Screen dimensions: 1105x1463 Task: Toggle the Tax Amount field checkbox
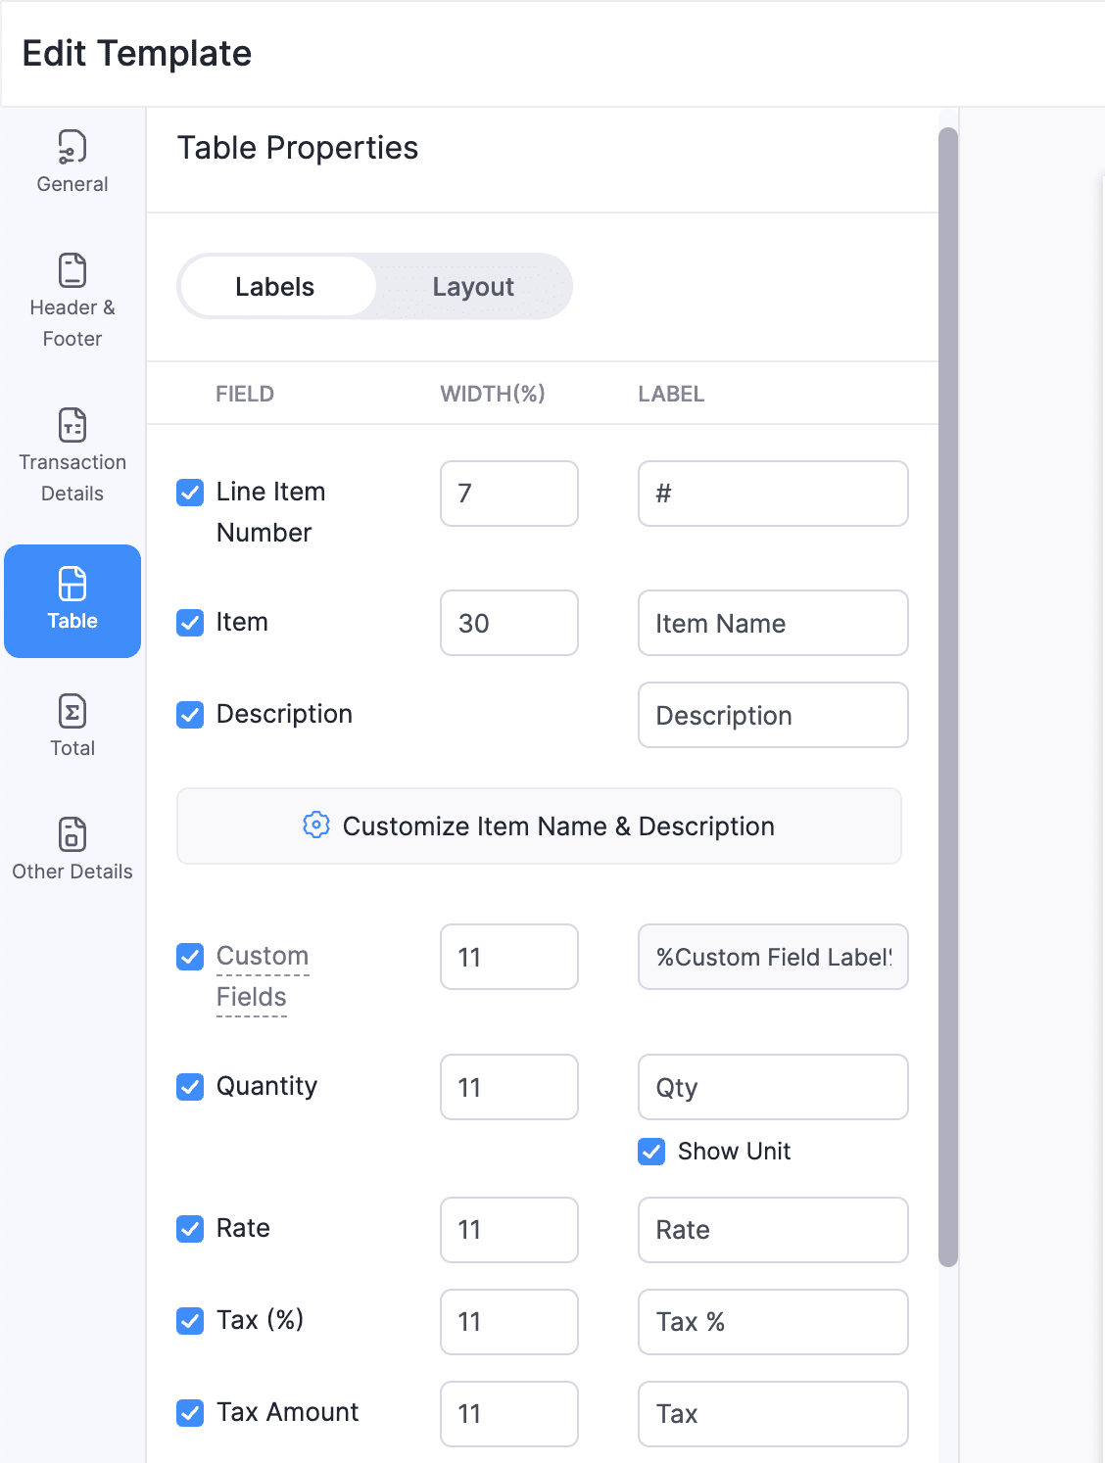coord(190,1413)
